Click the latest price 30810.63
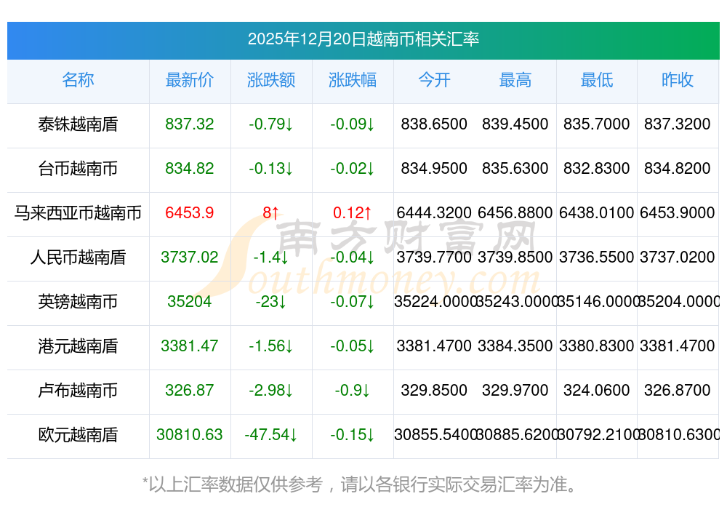 tap(189, 435)
